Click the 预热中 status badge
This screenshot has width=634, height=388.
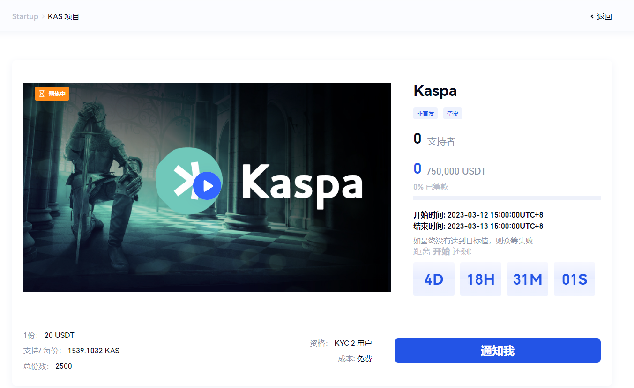(52, 94)
